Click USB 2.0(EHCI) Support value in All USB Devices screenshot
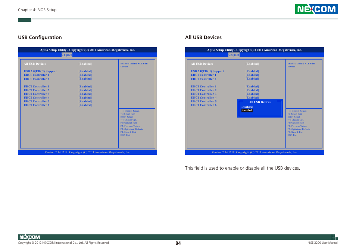The width and height of the screenshot is (356, 250). (252, 71)
